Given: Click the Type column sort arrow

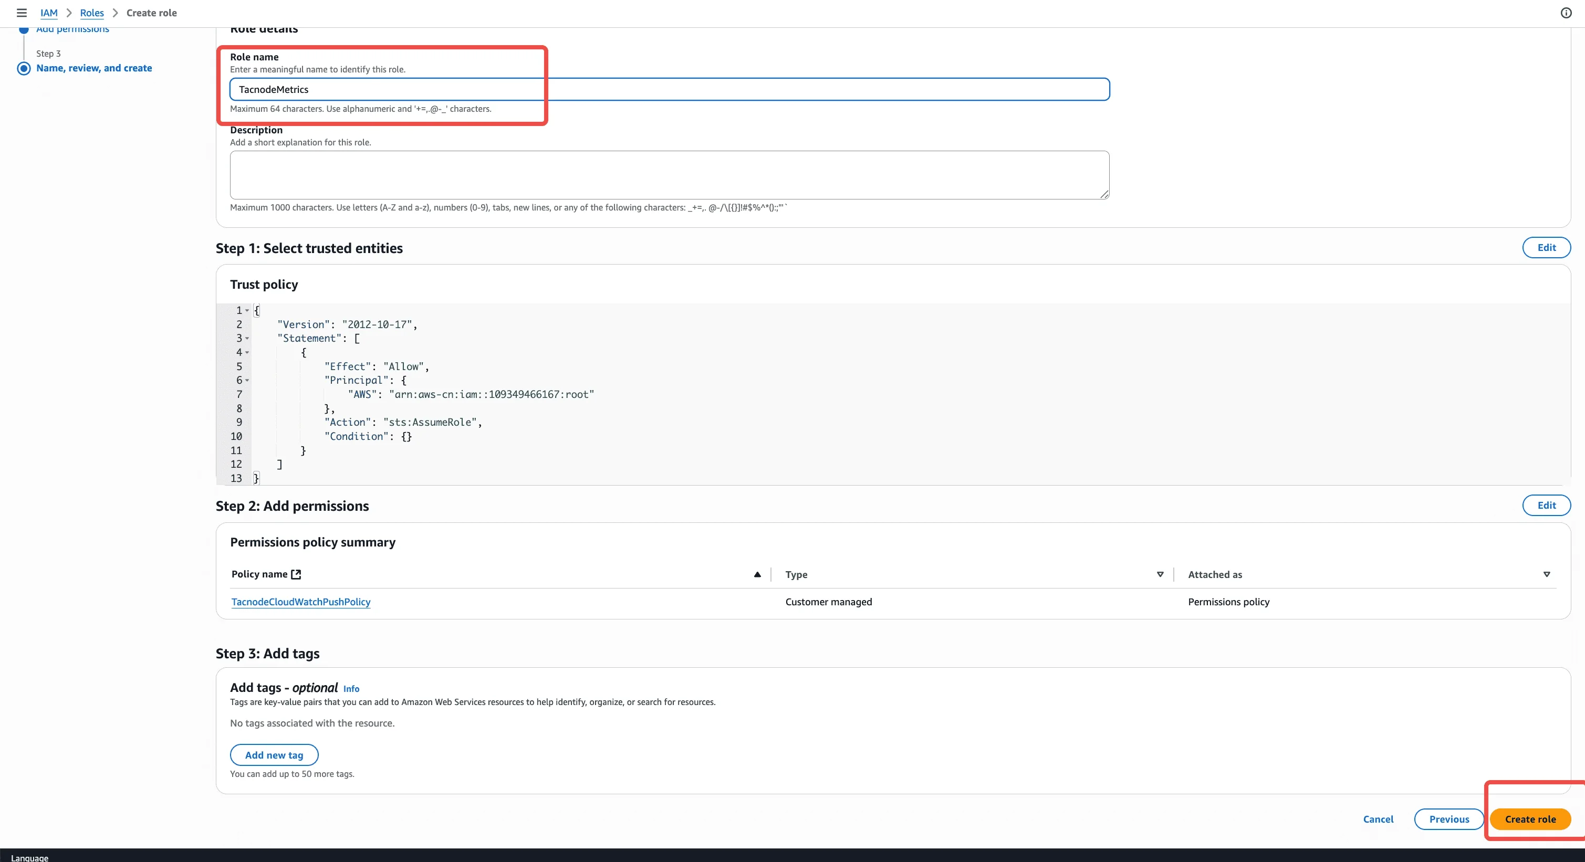Looking at the screenshot, I should (x=1160, y=575).
